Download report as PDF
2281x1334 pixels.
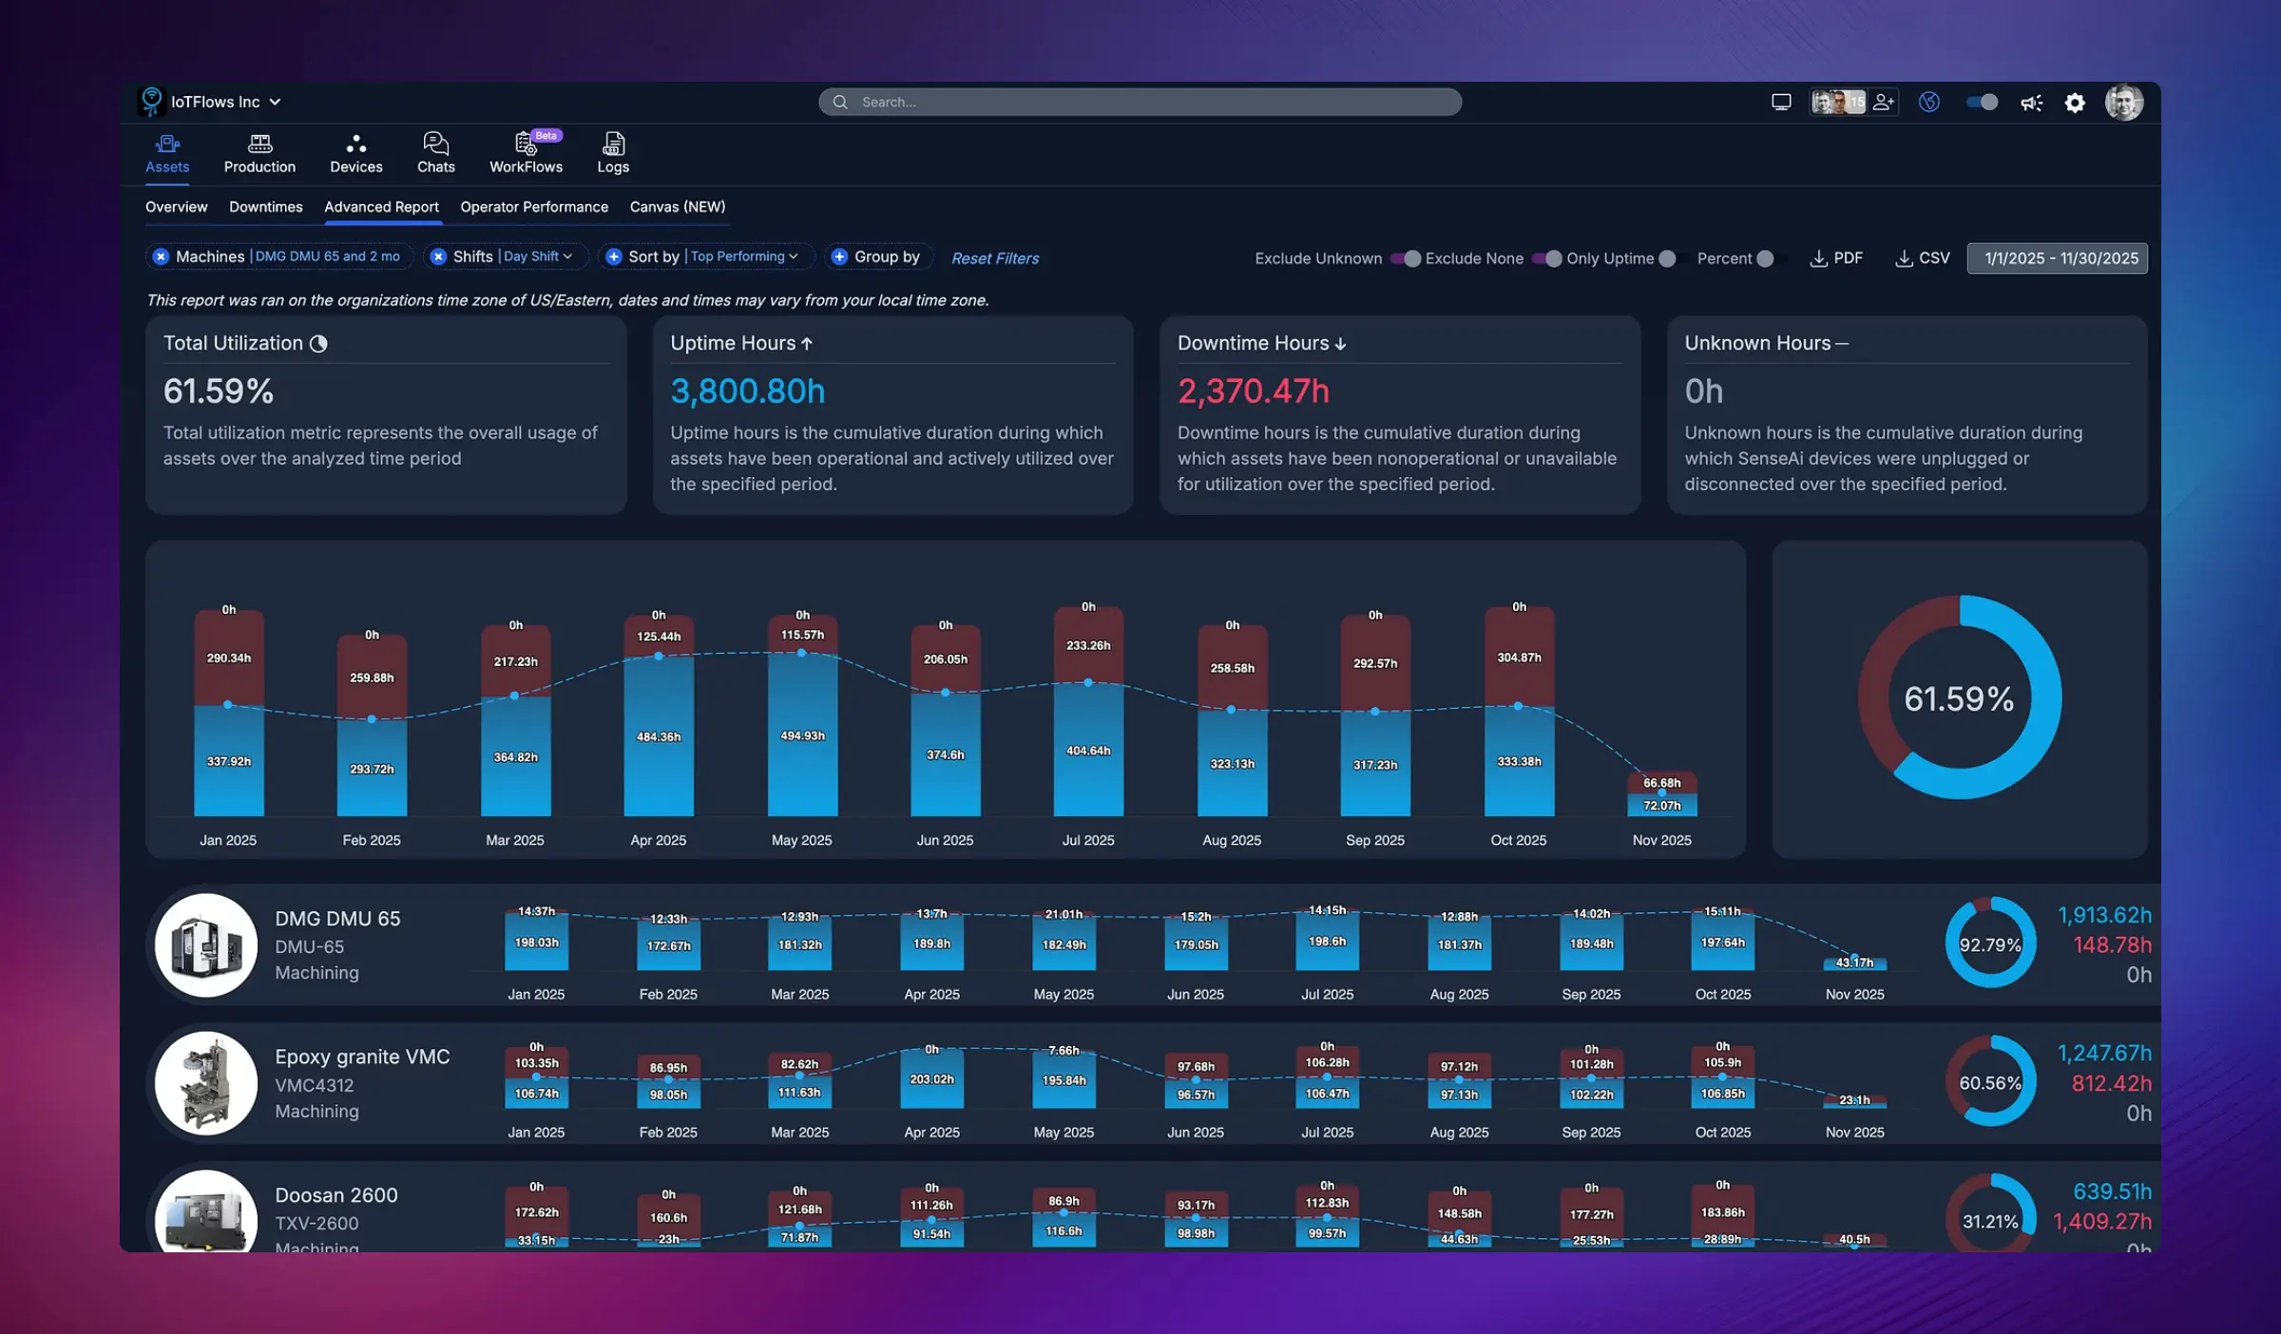pyautogui.click(x=1836, y=257)
